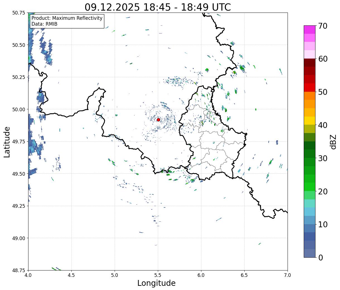Screen dimensions: 340x290
Task: Select the magenta swatch at top of colorbar
Action: tap(310, 30)
